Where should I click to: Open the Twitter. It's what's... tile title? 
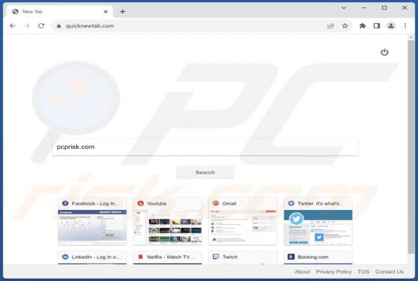pos(320,203)
